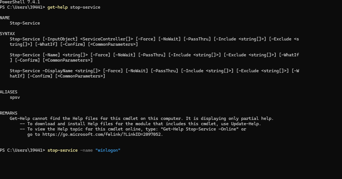The width and height of the screenshot is (342, 179).
Task: Click the white stop-service argument after get-help
Action: (x=85, y=7)
